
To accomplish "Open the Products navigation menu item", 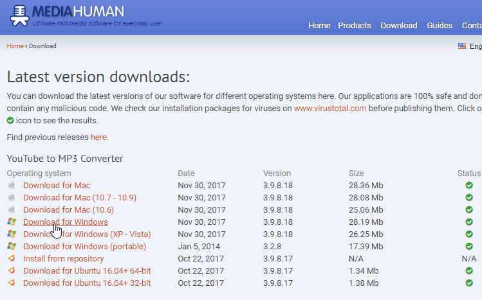I will click(x=355, y=26).
